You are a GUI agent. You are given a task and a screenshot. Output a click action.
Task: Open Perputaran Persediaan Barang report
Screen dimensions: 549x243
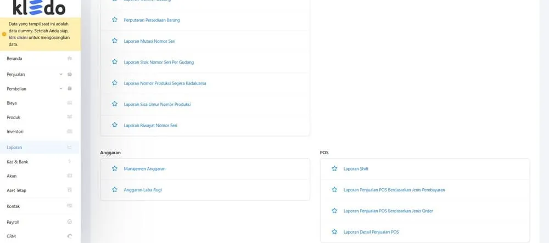click(152, 20)
